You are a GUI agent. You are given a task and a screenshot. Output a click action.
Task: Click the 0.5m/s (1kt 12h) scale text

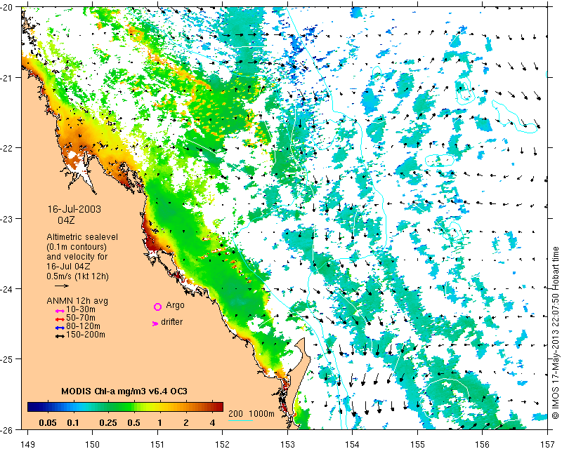coord(77,276)
